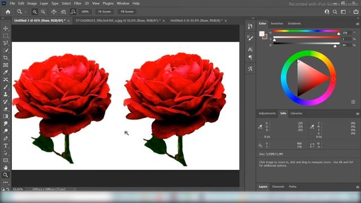
Task: Open the Window menu
Action: coord(123,3)
